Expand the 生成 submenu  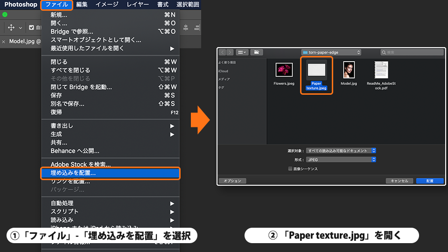point(111,134)
